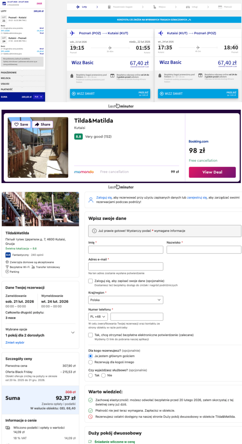
Task: Click the card icon beside Płatność step
Action: (220, 7)
